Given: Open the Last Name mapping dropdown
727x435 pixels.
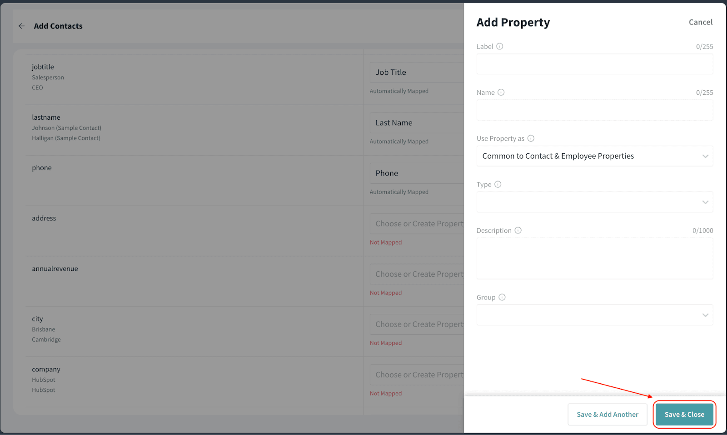Looking at the screenshot, I should [x=417, y=123].
